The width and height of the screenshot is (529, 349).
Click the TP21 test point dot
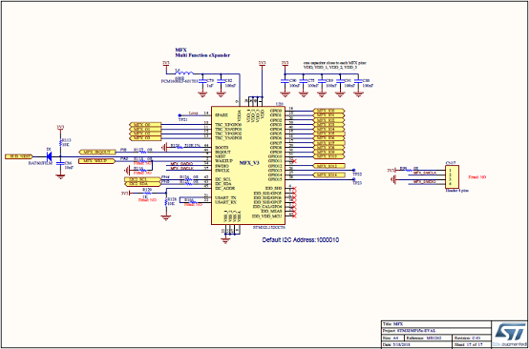tap(180, 114)
